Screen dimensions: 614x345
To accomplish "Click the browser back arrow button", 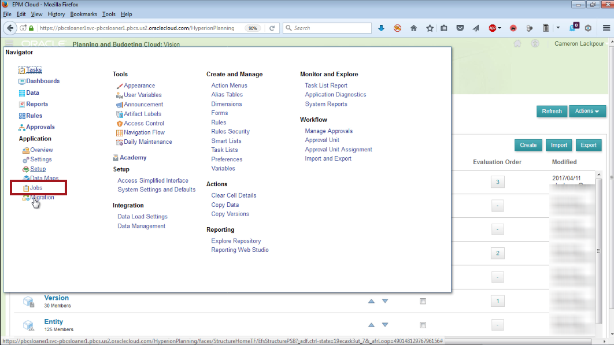I will tap(10, 28).
